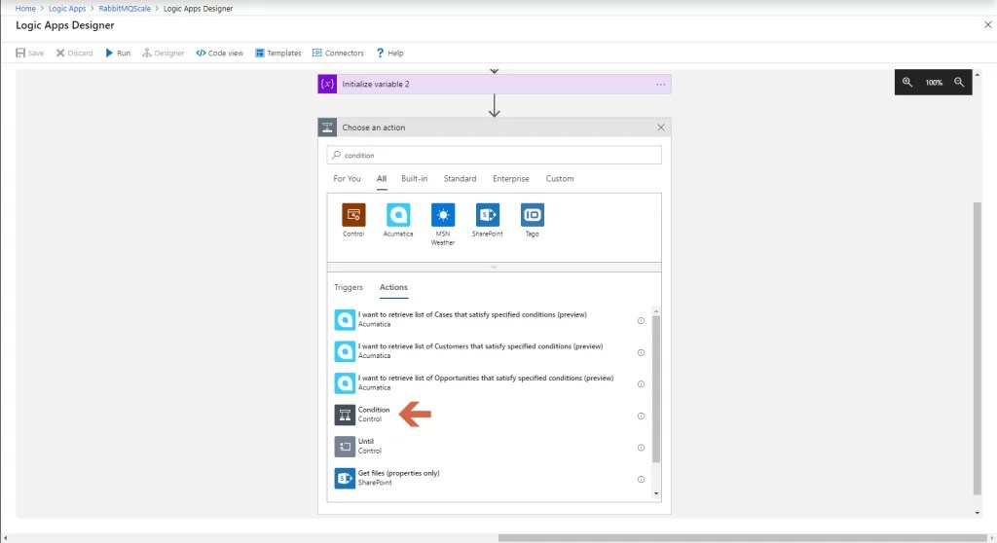The image size is (997, 543).
Task: Open the Templates option
Action: coord(277,53)
